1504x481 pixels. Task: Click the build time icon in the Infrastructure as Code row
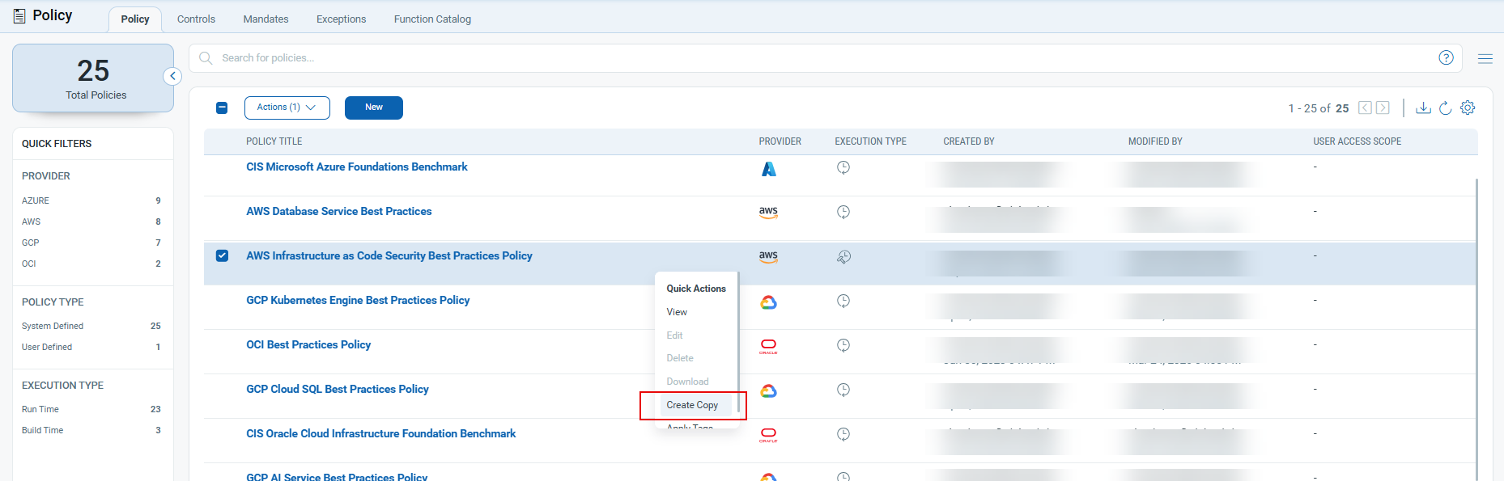[843, 256]
